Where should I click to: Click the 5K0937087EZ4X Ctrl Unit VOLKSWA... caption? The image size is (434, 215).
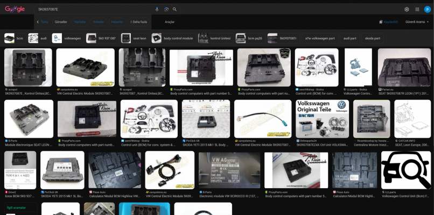(x=322, y=145)
